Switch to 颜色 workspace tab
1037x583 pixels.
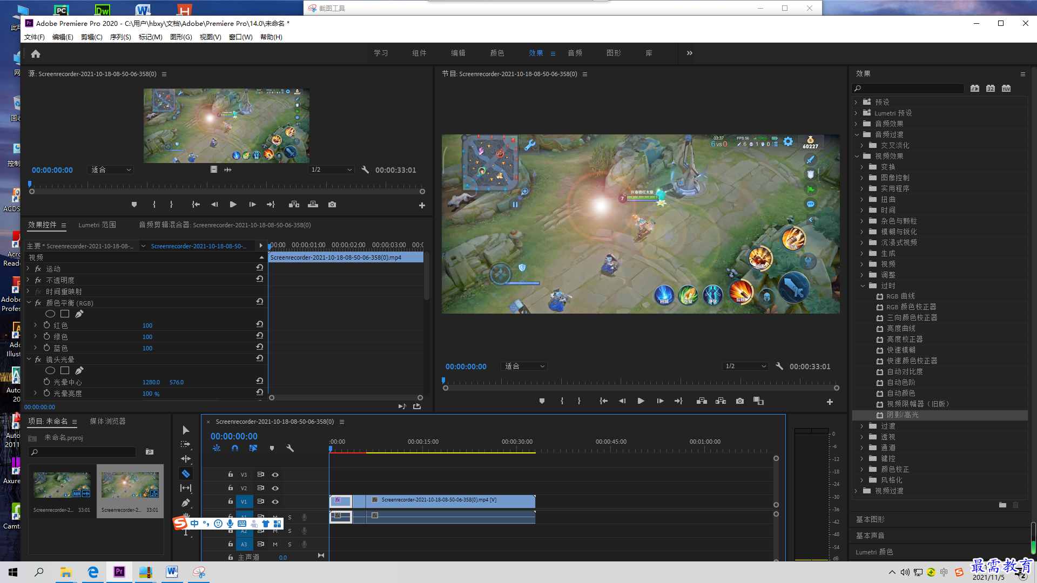pyautogui.click(x=497, y=53)
